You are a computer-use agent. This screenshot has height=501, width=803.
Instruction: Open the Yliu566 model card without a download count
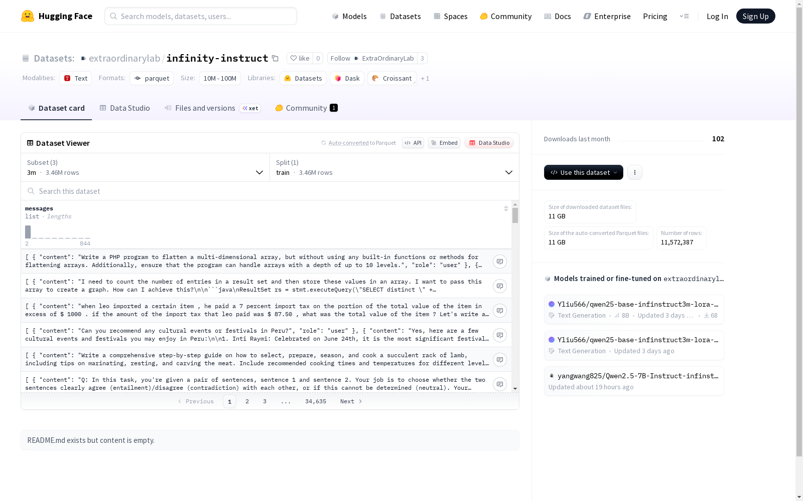634,345
